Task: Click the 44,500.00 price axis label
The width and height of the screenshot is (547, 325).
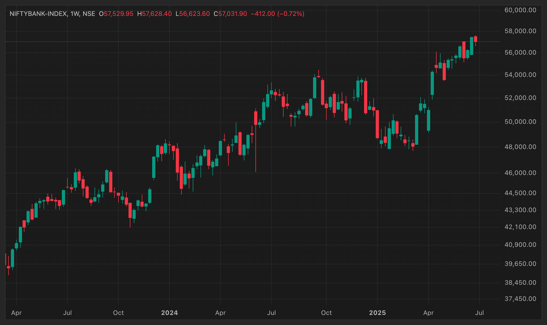Action: [520, 193]
